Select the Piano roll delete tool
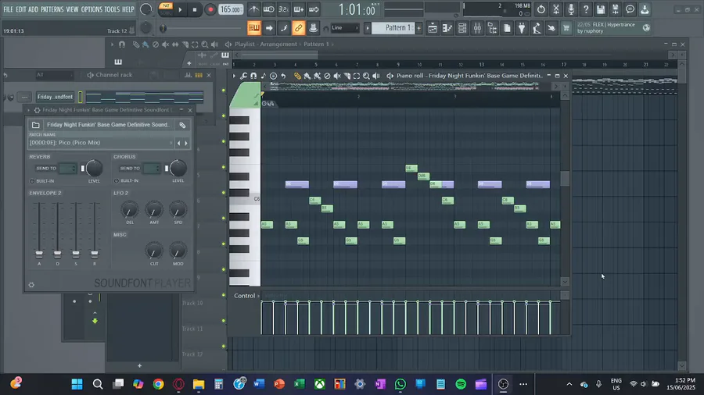Screen dimensions: 704x395 tap(327, 77)
